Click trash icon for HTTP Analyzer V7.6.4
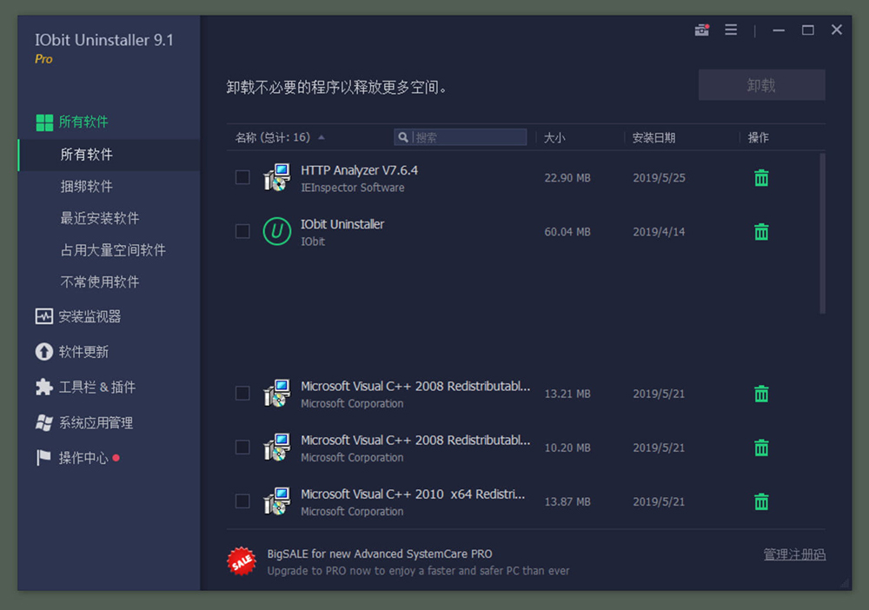The image size is (869, 610). (761, 178)
